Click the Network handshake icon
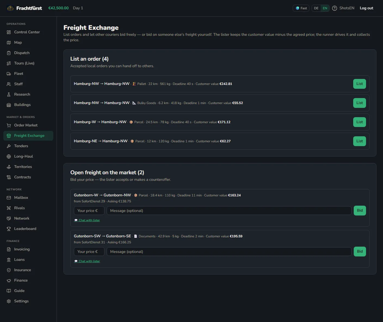 pyautogui.click(x=9, y=218)
